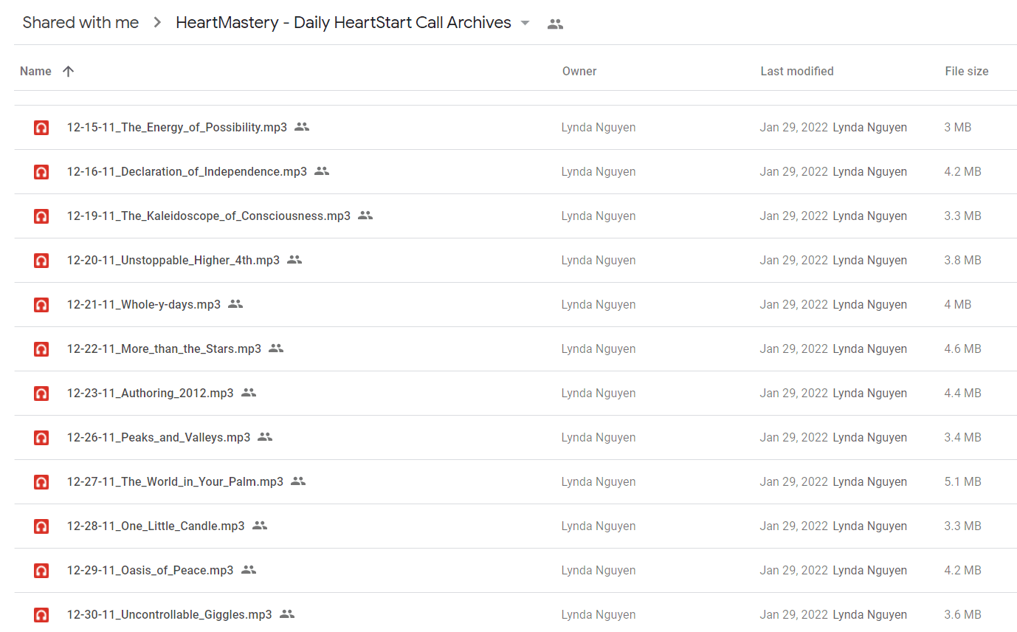The image size is (1017, 632).
Task: Click the Owner column header
Action: [579, 72]
